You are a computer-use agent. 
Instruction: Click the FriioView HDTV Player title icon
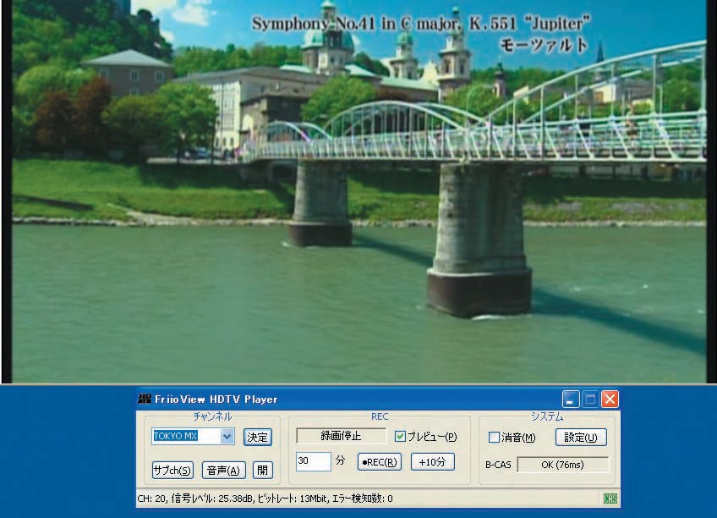coord(145,399)
